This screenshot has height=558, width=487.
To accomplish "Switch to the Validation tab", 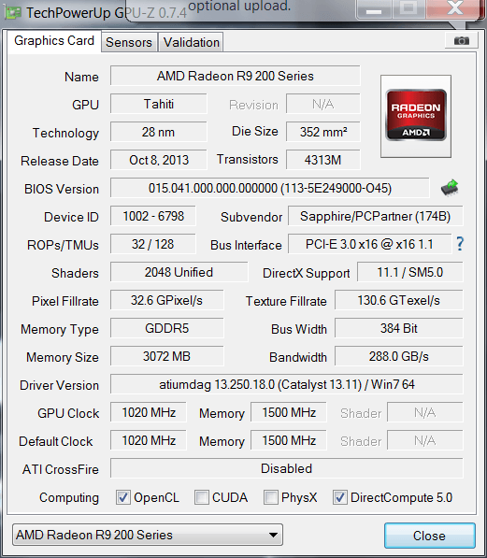I will coord(192,42).
